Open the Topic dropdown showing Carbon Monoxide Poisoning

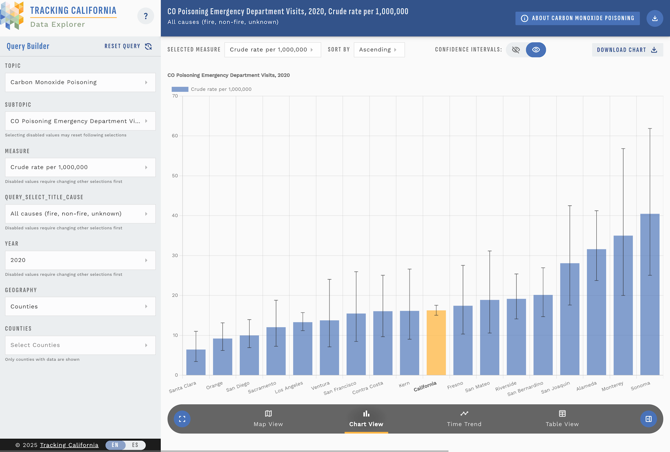80,82
